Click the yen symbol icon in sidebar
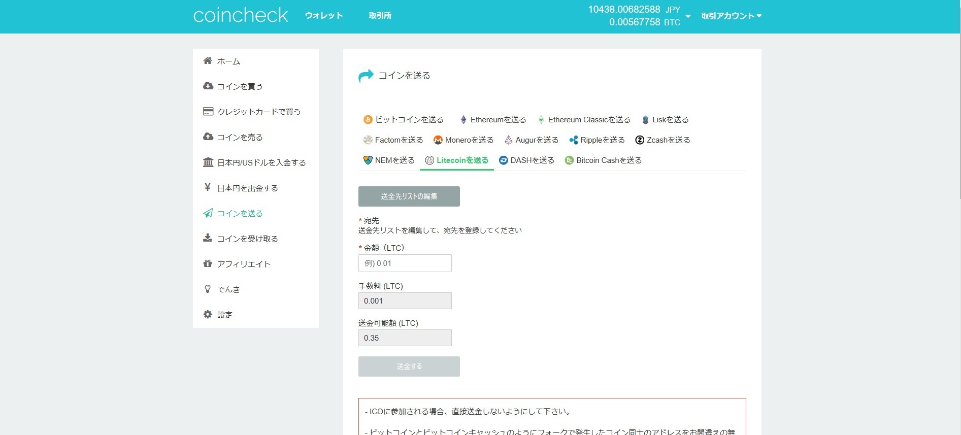This screenshot has width=961, height=435. coord(207,187)
